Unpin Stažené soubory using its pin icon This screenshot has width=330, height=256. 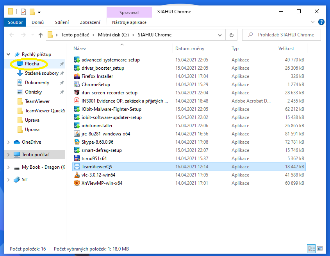62,73
